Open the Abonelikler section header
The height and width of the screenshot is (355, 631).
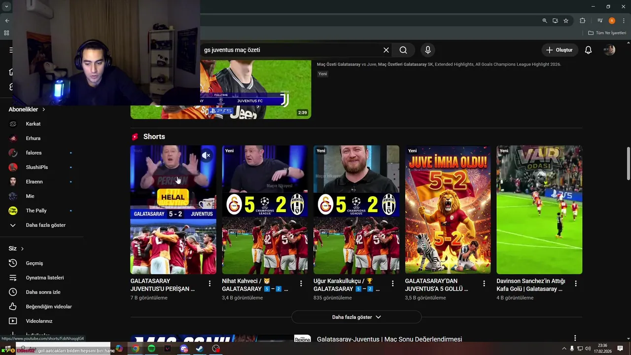coord(27,109)
